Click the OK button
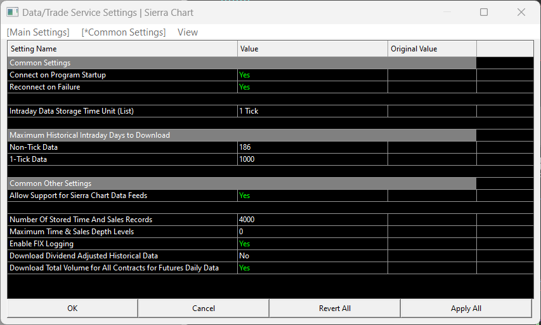Viewport: 541px width, 325px height. click(x=72, y=308)
